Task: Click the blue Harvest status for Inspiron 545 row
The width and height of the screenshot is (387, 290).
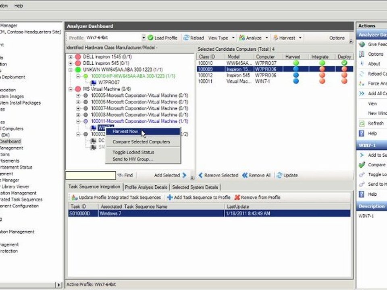Action: tap(295, 75)
